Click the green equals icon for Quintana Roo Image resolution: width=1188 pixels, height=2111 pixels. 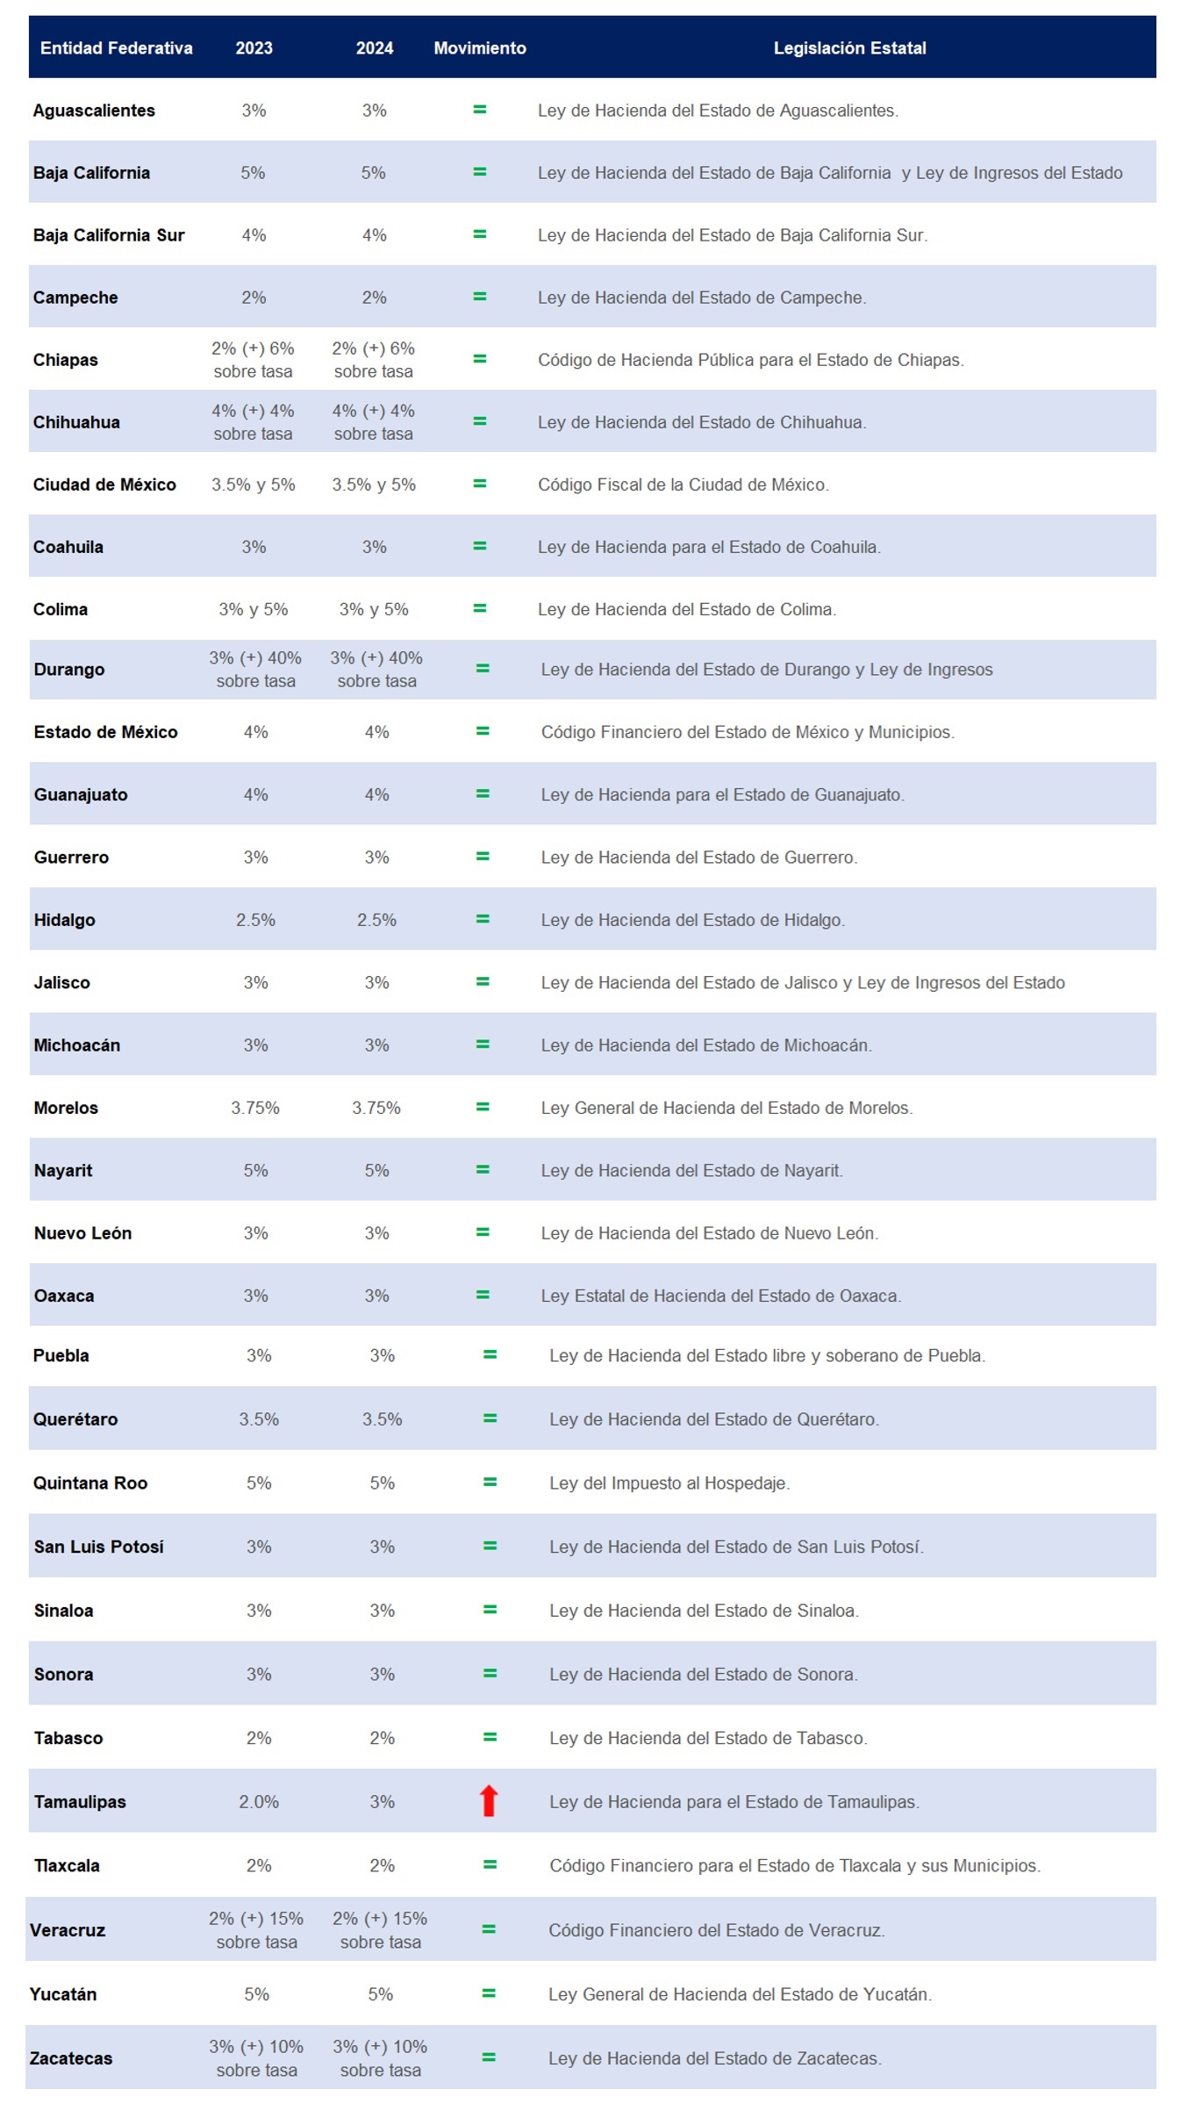[x=490, y=1483]
